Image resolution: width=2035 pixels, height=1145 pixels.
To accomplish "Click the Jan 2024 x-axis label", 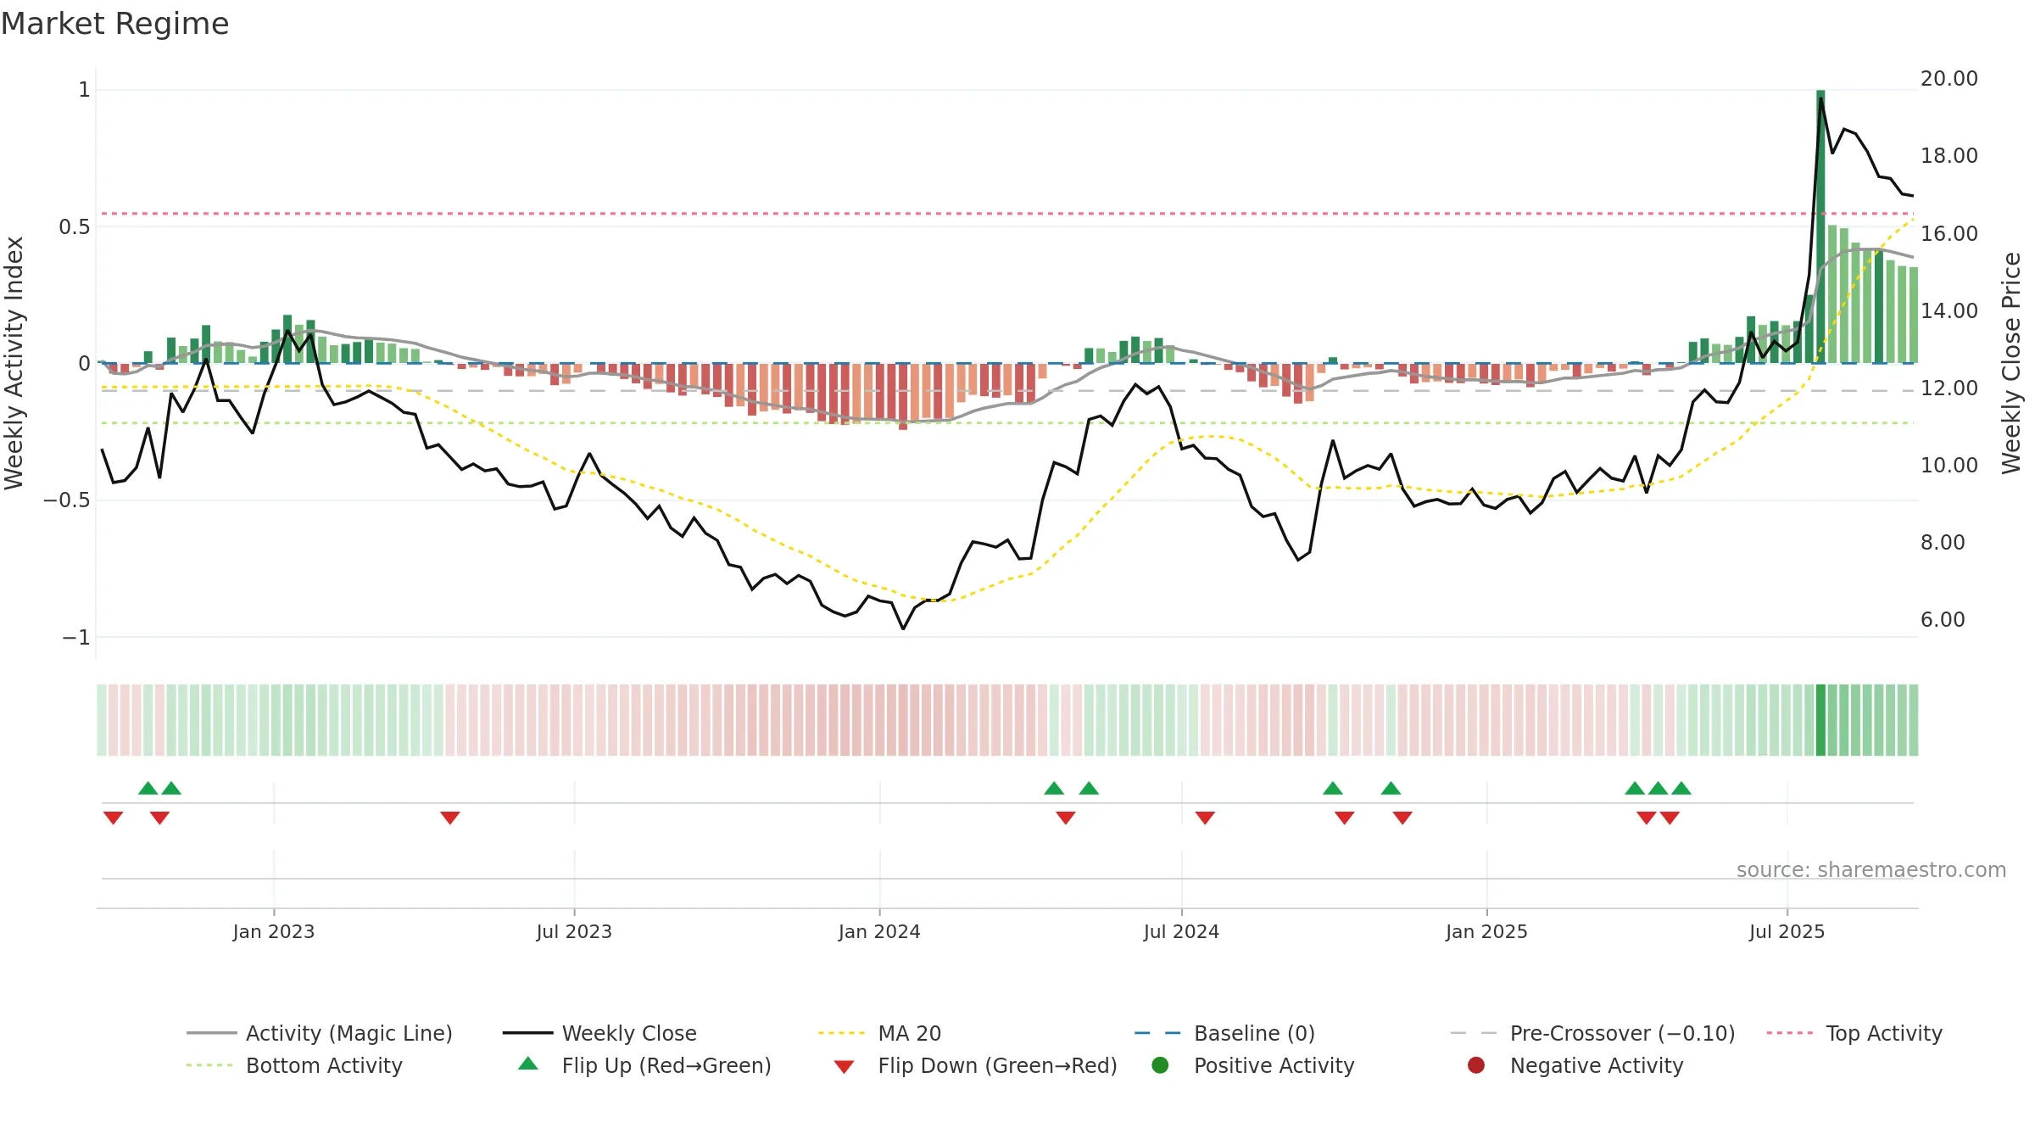I will [879, 931].
